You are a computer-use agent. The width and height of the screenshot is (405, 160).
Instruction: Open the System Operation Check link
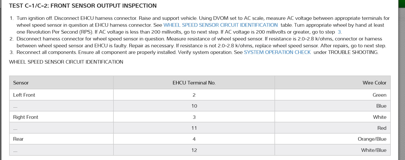pos(277,52)
